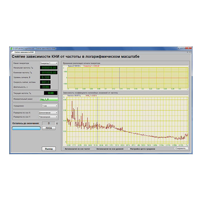Click the Начальная частота value field
The width and height of the screenshot is (201, 201).
49,68
